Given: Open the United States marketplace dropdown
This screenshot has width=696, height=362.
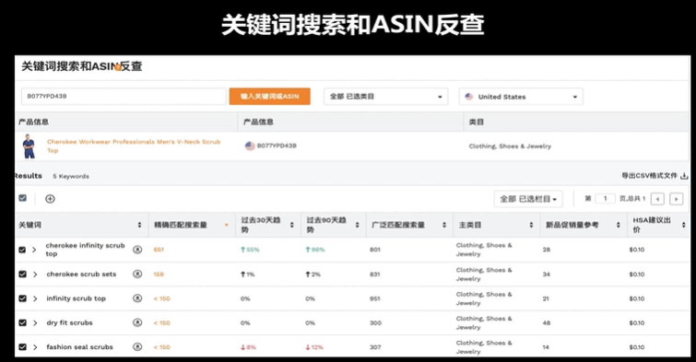Looking at the screenshot, I should (x=521, y=97).
